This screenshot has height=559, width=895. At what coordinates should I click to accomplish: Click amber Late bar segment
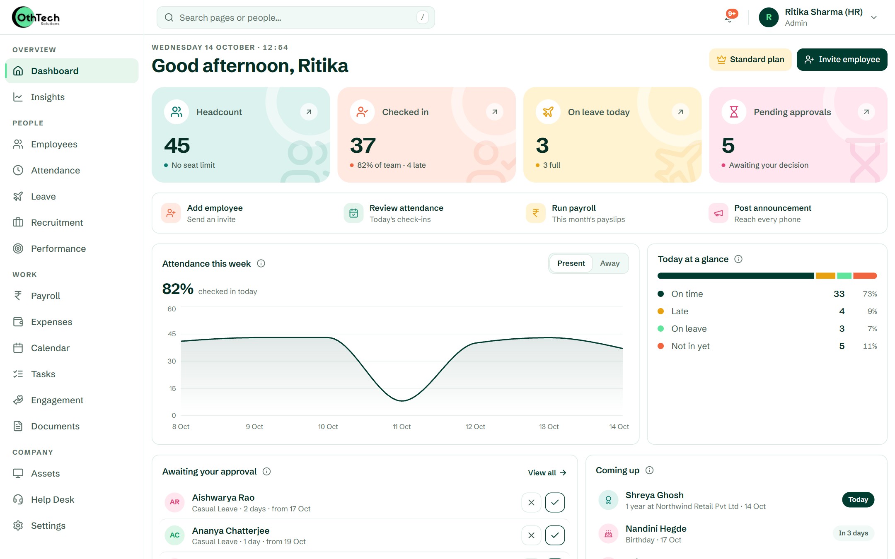pyautogui.click(x=825, y=276)
